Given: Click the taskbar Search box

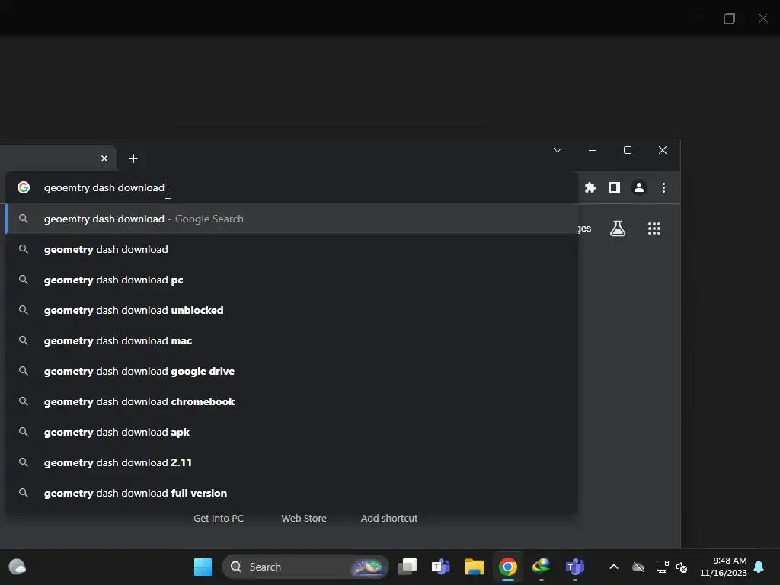Looking at the screenshot, I should click(x=305, y=567).
